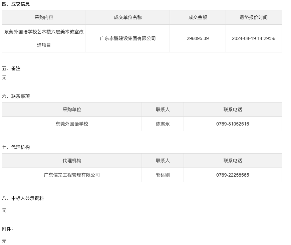Select the timestamp 2024-08-19 14:29:56

tap(254, 38)
